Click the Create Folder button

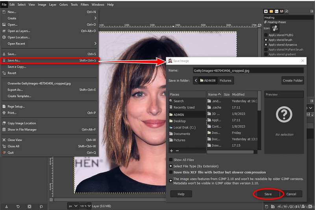pyautogui.click(x=293, y=80)
